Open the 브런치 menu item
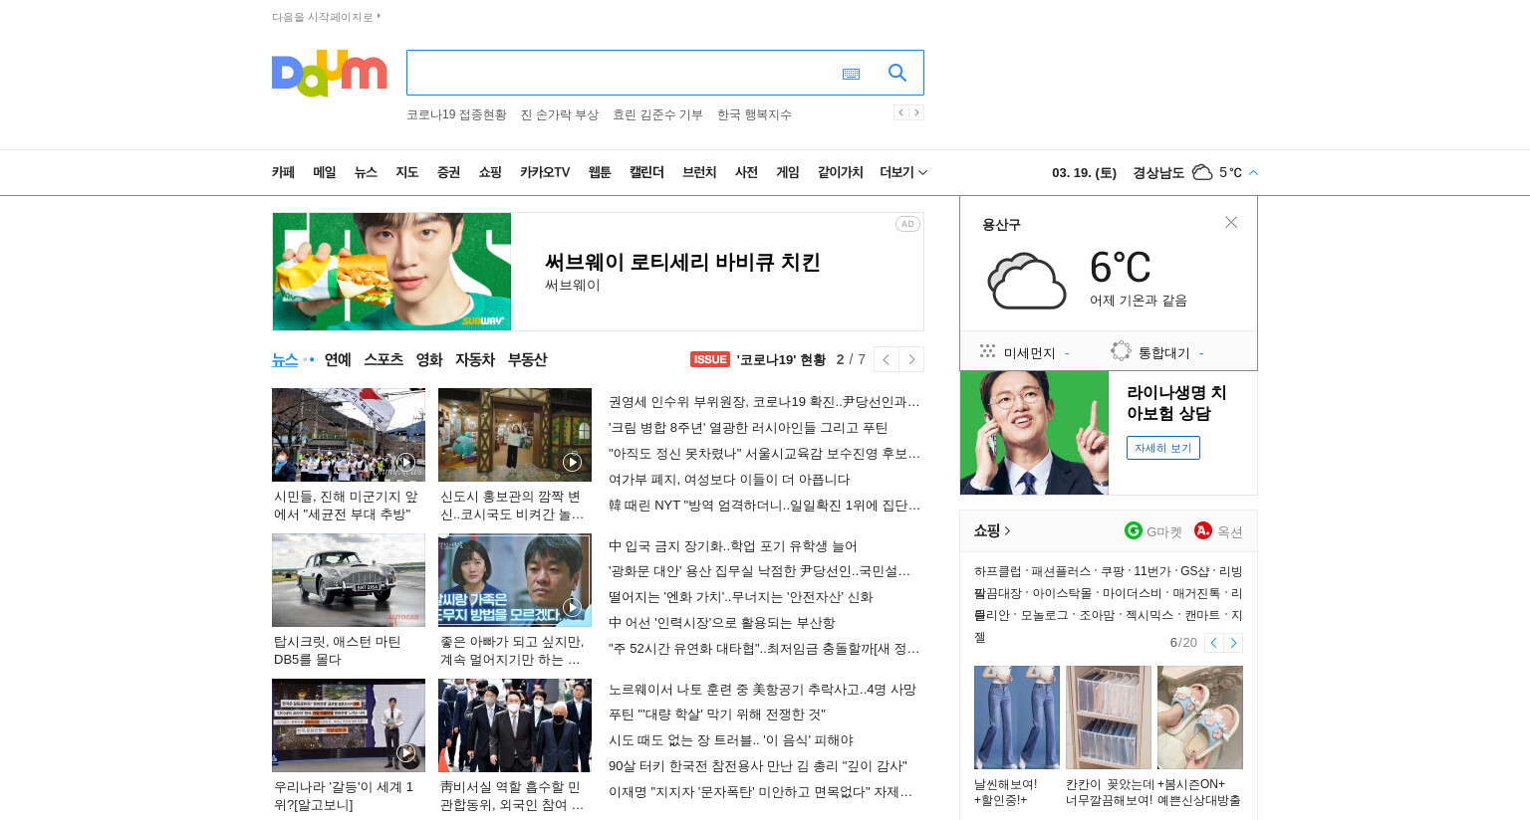 point(699,172)
